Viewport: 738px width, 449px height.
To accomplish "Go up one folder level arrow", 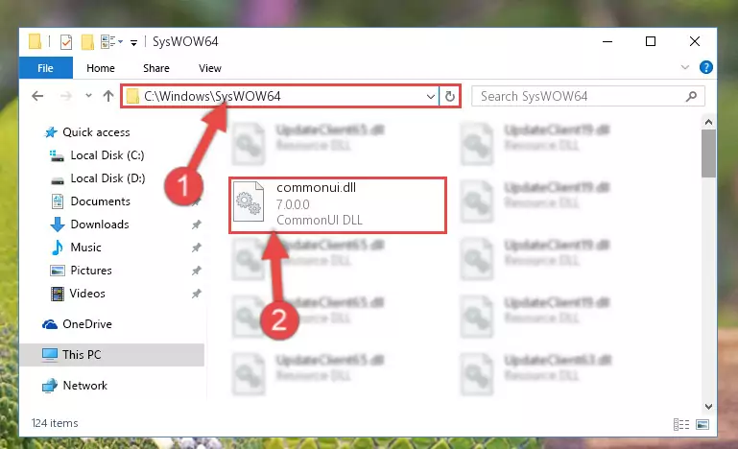I will (108, 96).
